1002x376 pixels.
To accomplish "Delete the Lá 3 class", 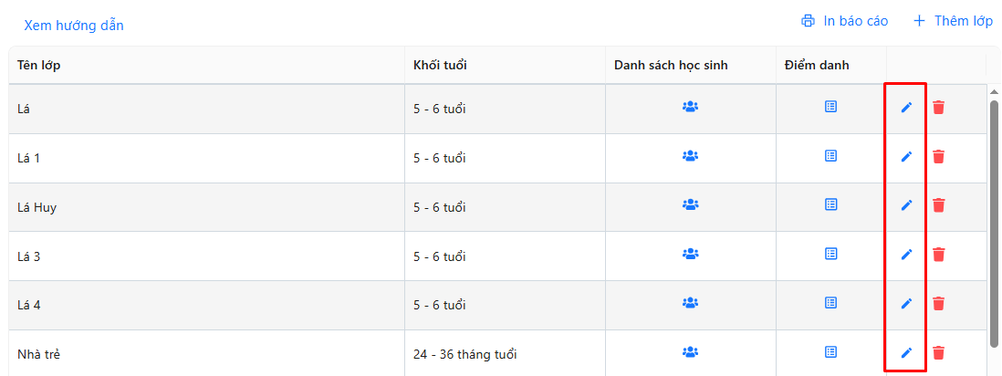I will click(938, 255).
